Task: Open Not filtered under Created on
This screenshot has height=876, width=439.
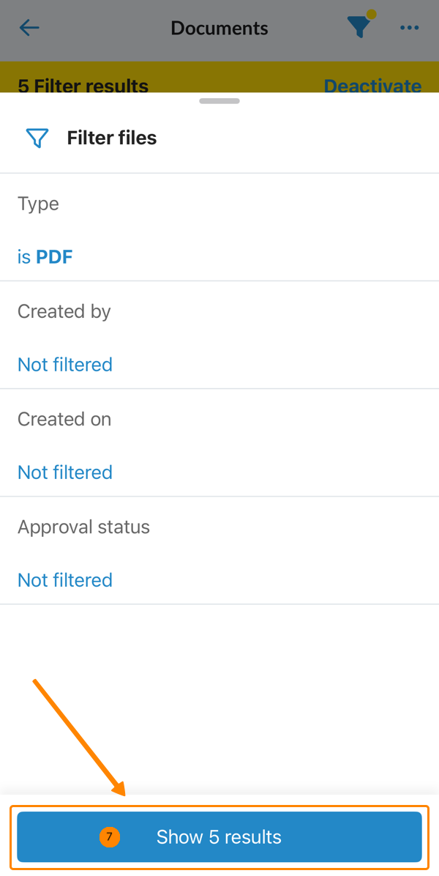Action: click(65, 472)
